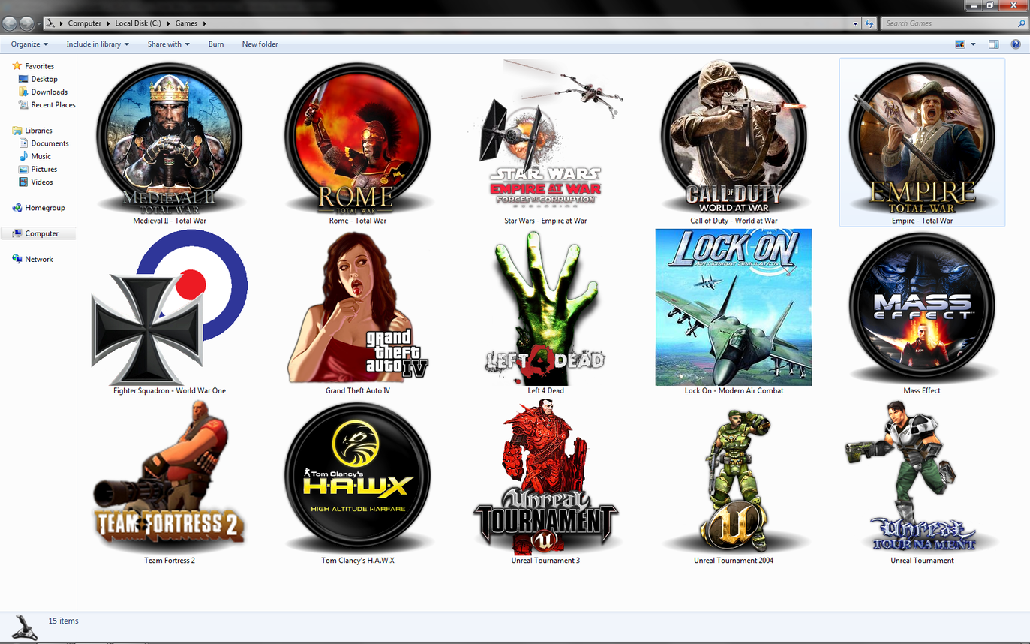Open the address bar history dropdown
This screenshot has height=644, width=1030.
click(x=855, y=23)
